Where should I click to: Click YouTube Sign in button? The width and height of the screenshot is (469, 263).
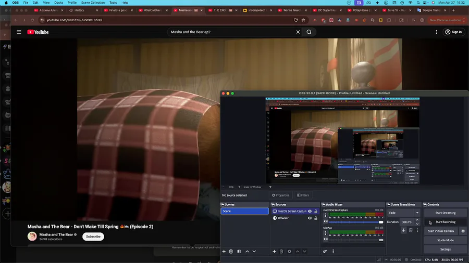pos(454,32)
